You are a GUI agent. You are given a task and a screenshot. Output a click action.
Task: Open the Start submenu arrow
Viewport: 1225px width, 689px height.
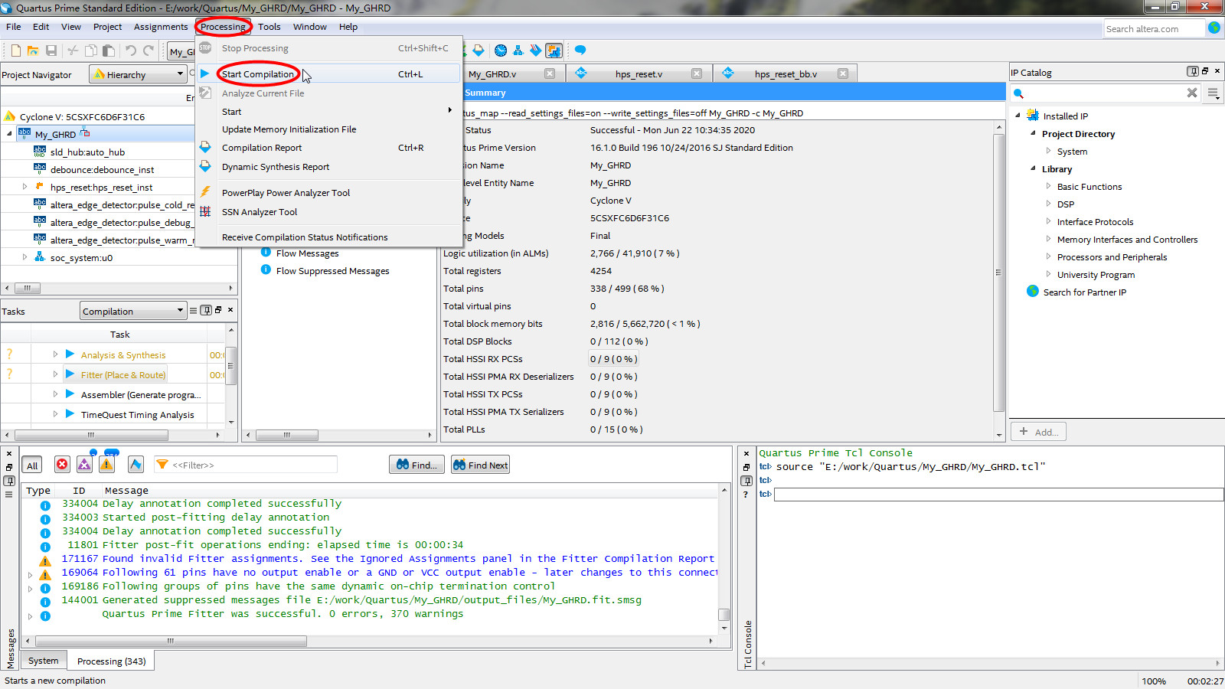[449, 111]
